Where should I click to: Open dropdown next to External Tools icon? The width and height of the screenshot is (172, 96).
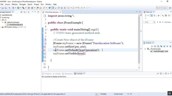pos(26,8)
